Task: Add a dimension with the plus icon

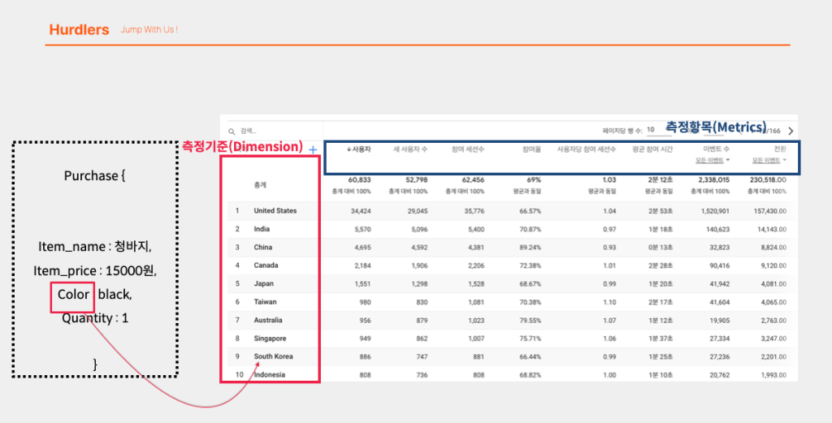Action: [x=313, y=150]
